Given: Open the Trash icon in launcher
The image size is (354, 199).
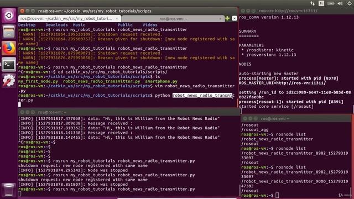Looking at the screenshot, I should tap(9, 190).
